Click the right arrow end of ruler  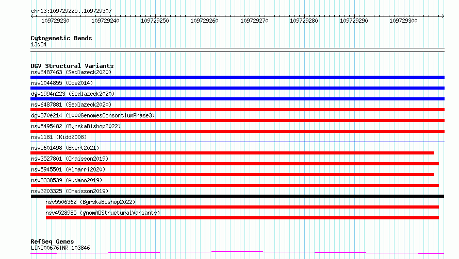(443, 16)
